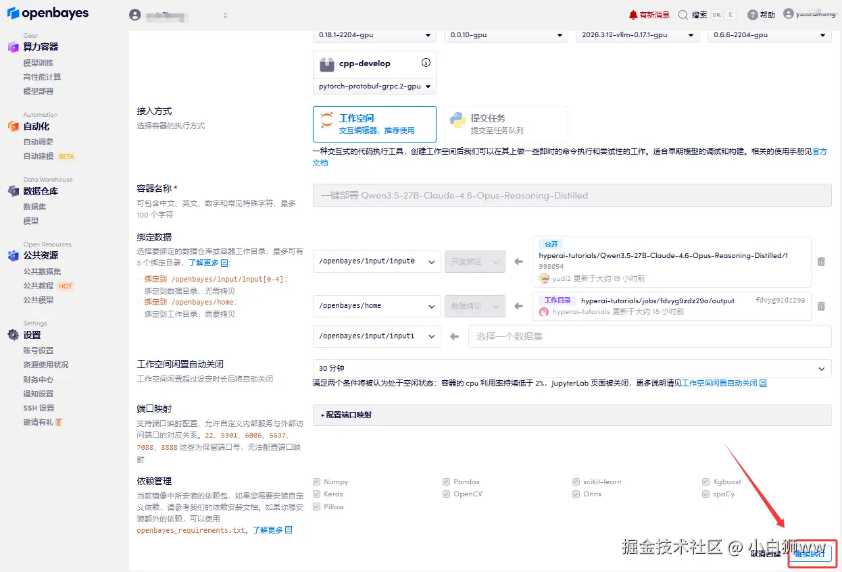Screen dimensions: 842x572
Task: Open the 工作空间闲置自动关闭 help link
Action: click(724, 383)
